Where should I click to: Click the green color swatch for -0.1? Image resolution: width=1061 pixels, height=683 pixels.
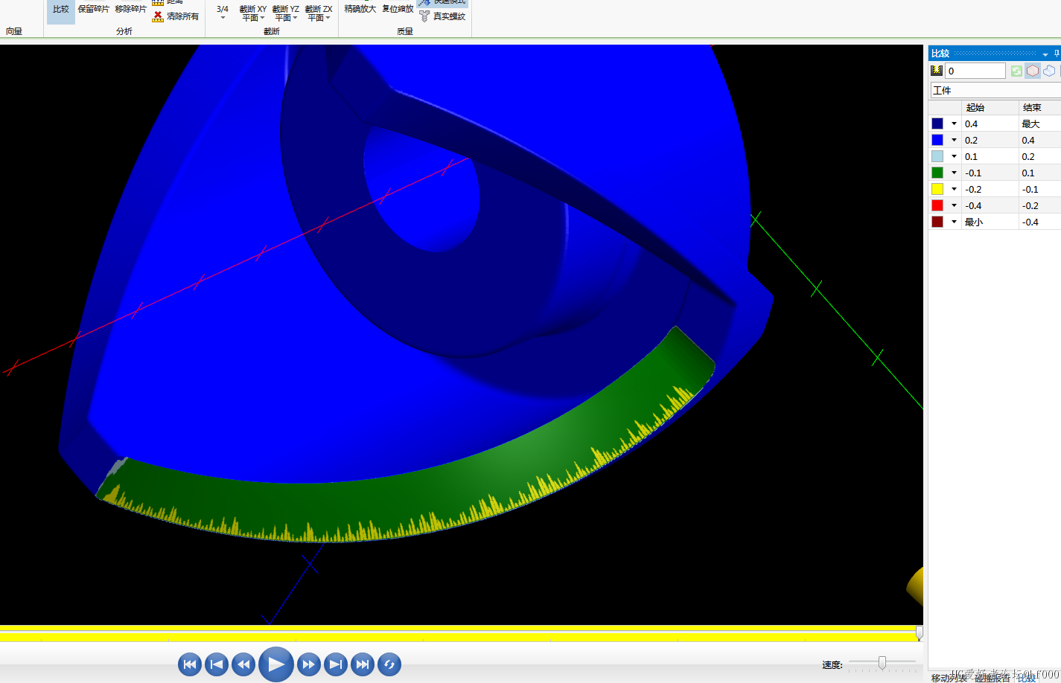(x=937, y=173)
